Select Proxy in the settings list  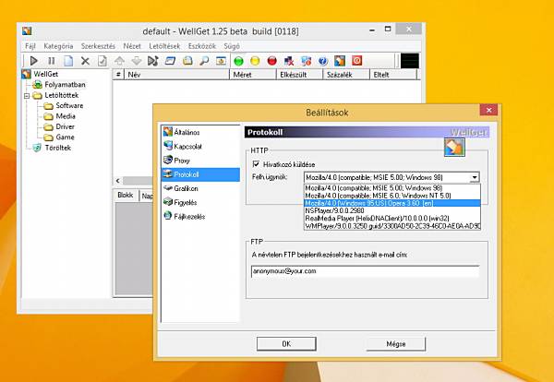coord(200,161)
